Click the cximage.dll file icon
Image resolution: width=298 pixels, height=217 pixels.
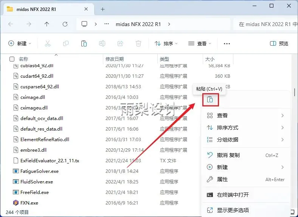(16, 97)
